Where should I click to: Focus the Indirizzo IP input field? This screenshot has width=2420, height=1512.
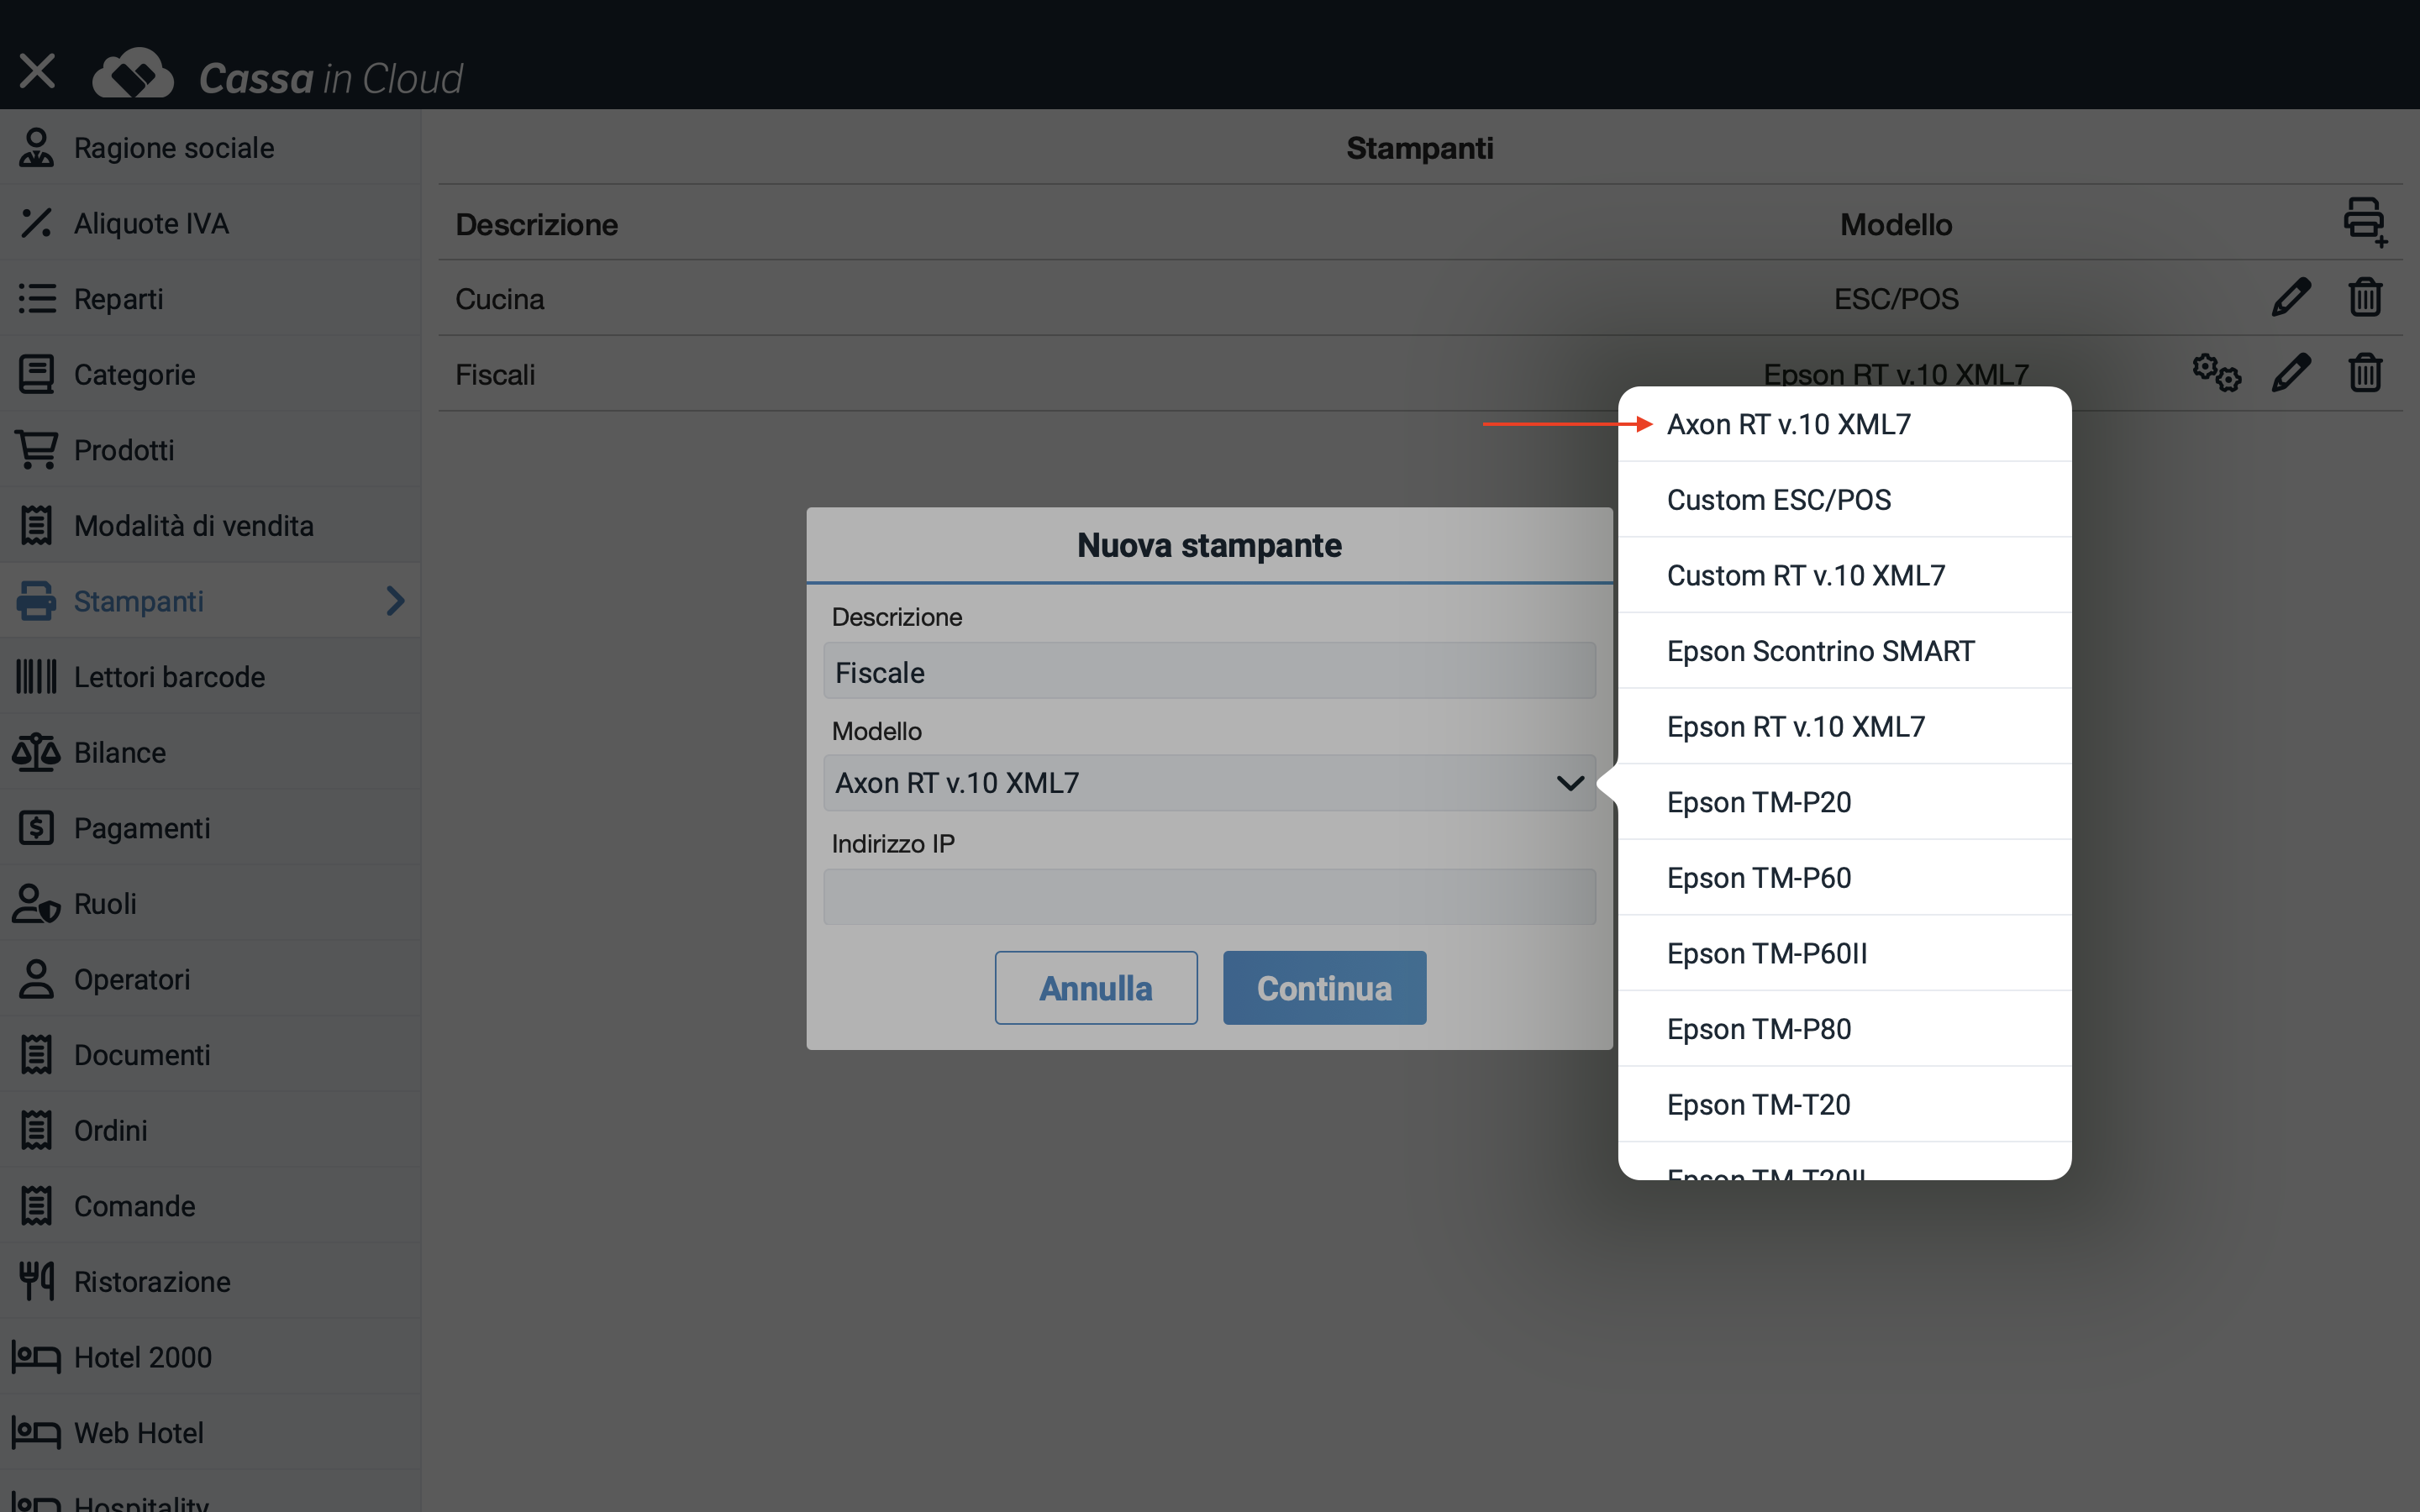1208,897
